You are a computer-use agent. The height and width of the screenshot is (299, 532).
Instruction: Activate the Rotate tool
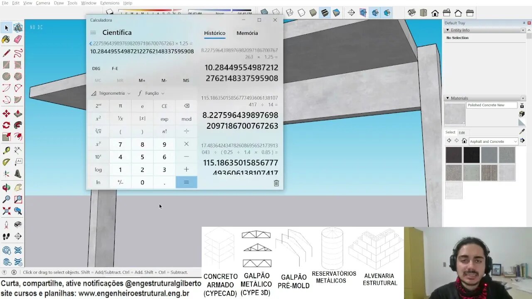click(x=6, y=125)
